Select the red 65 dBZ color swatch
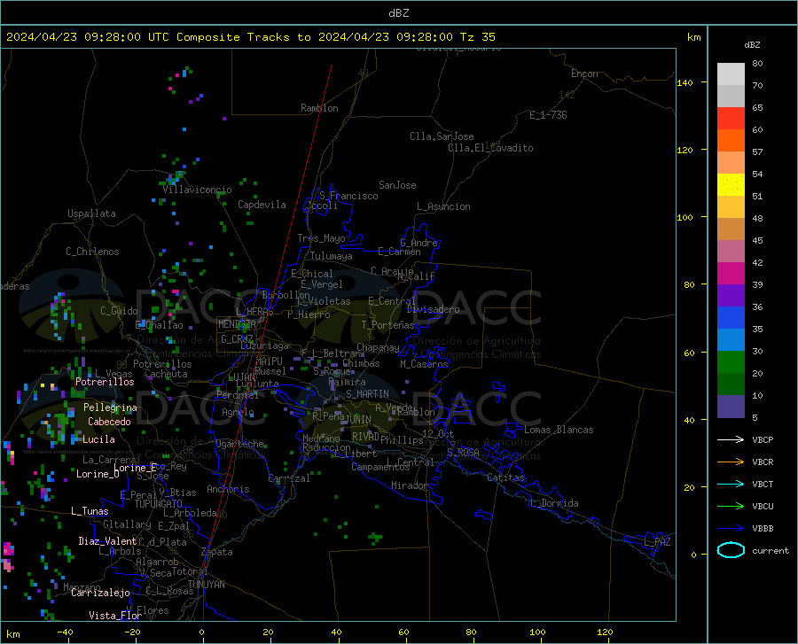 coord(731,118)
